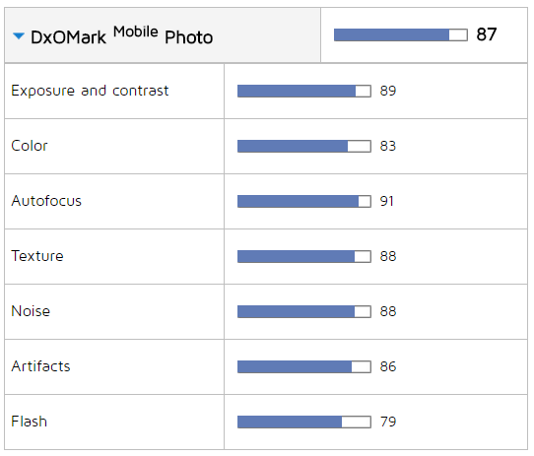Click the Flash score bar at 79
This screenshot has height=456, width=534.
pyautogui.click(x=304, y=422)
